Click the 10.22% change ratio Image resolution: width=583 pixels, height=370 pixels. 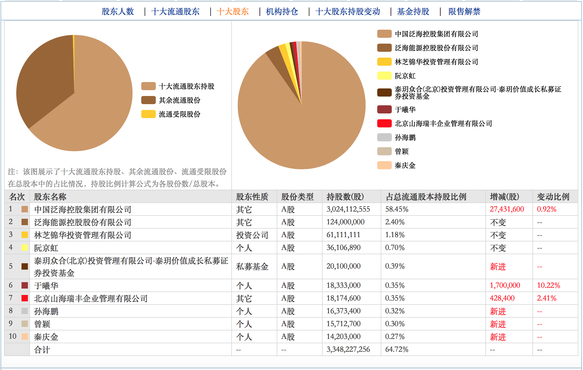pyautogui.click(x=548, y=285)
